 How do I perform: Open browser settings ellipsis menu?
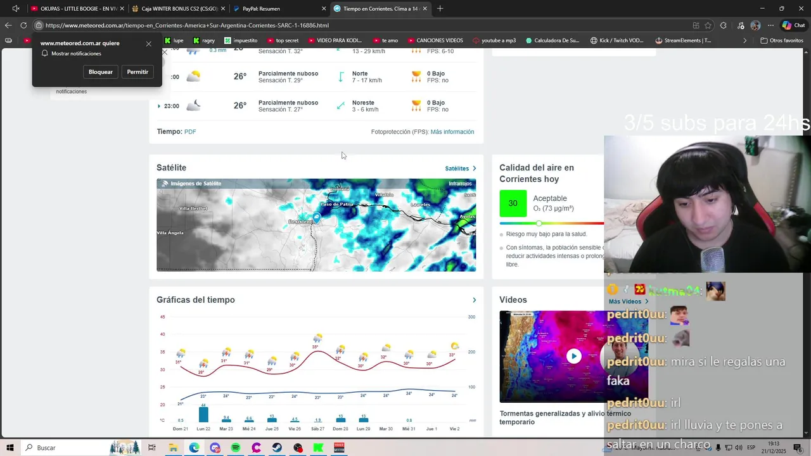click(770, 25)
